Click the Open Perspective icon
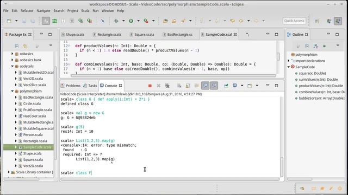The height and width of the screenshot is (195, 348). click(317, 21)
